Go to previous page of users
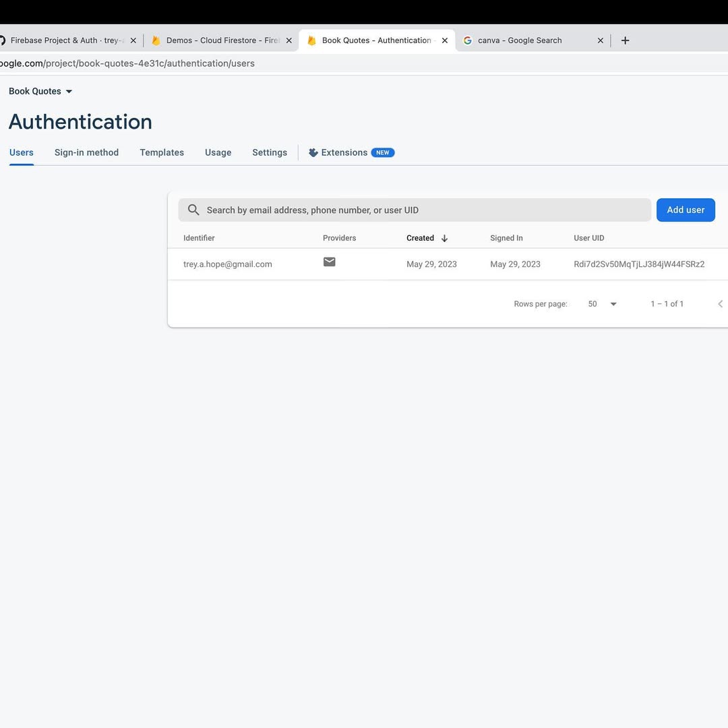This screenshot has width=728, height=728. click(720, 304)
